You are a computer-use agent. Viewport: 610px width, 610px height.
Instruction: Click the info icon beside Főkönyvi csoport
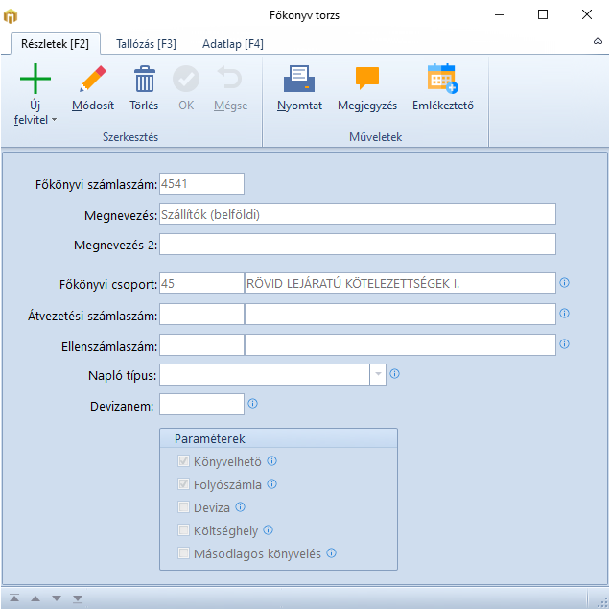pyautogui.click(x=565, y=283)
